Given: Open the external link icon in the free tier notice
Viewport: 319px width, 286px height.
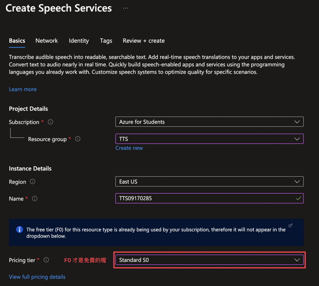Looking at the screenshot, I should tap(291, 225).
